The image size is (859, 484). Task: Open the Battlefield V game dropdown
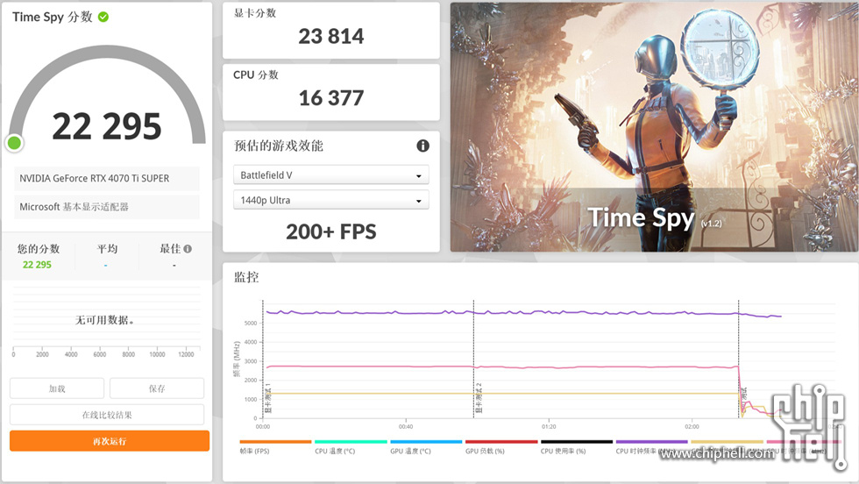331,175
